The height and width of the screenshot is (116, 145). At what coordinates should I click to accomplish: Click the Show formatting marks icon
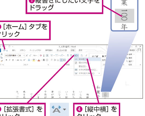(x=86, y=55)
